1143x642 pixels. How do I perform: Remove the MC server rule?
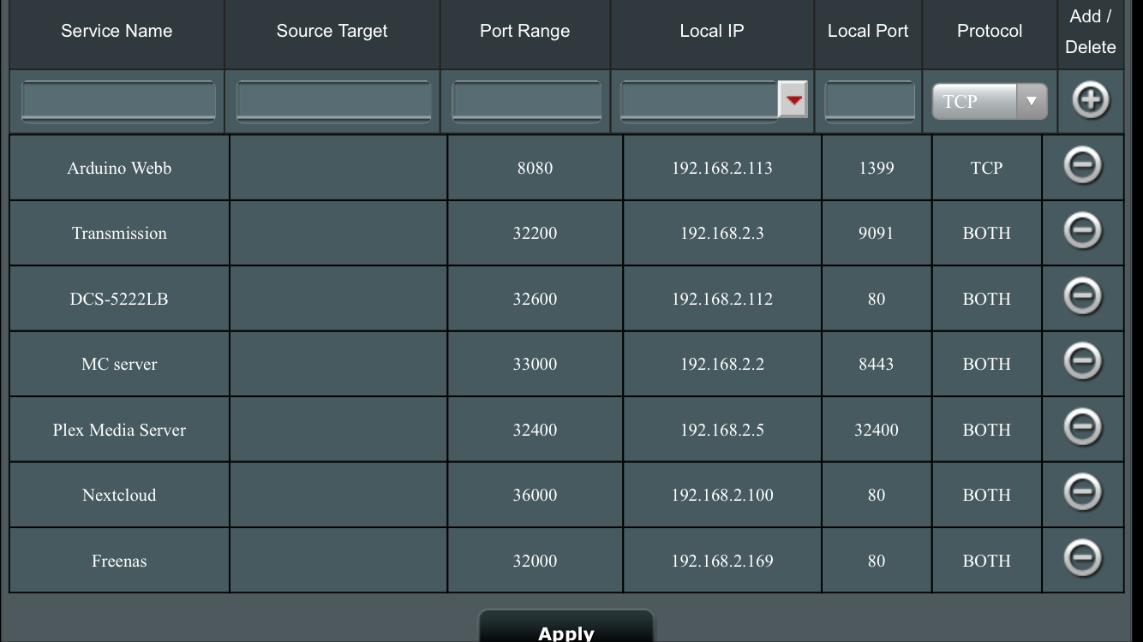pyautogui.click(x=1082, y=361)
